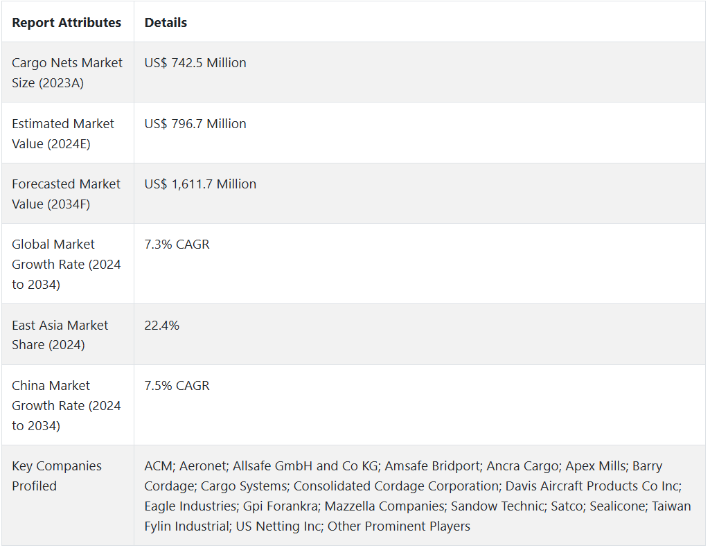This screenshot has width=710, height=550.
Task: Click 'US Netting Inc' in companies list
Action: tap(278, 526)
